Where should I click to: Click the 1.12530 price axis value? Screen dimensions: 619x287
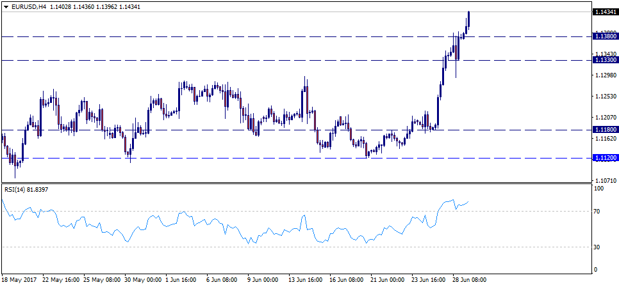pos(606,97)
